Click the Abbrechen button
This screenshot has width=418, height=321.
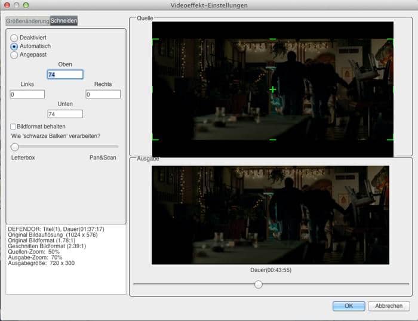click(389, 306)
